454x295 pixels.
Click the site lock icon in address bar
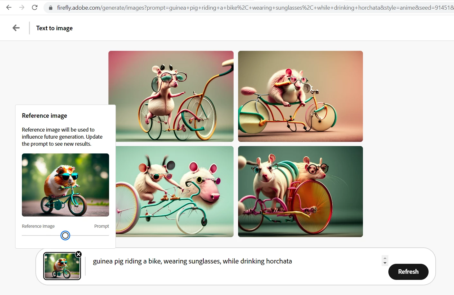pos(51,8)
